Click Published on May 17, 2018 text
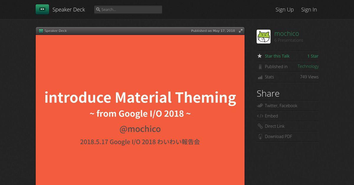This screenshot has height=185, width=354. pyautogui.click(x=213, y=31)
